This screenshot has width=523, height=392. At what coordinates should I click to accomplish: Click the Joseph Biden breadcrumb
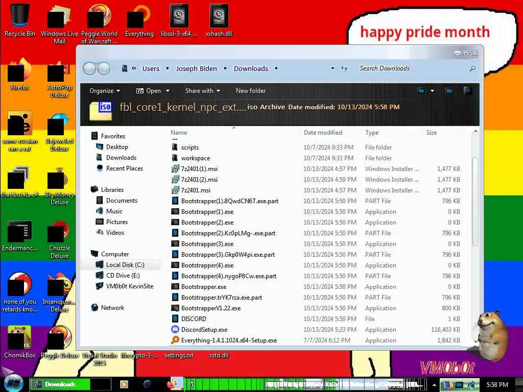(197, 69)
